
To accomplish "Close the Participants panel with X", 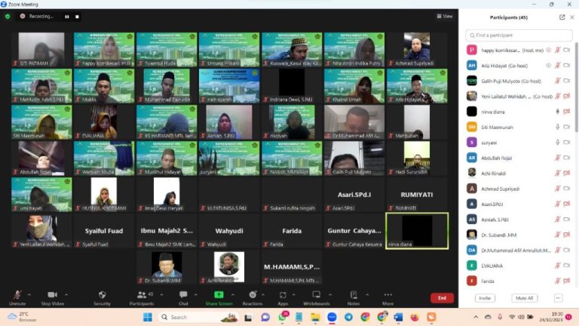I will [572, 17].
